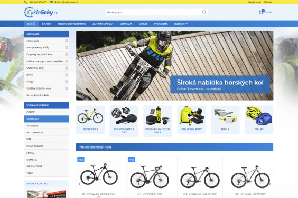Open the Přilby category tile
Screen dimensions: 298x198
pyautogui.click(x=259, y=120)
